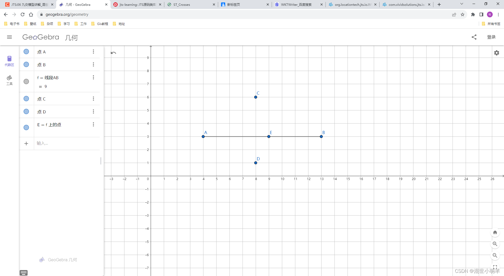
Task: Click the algebra panel resize handle
Action: [x=101, y=161]
